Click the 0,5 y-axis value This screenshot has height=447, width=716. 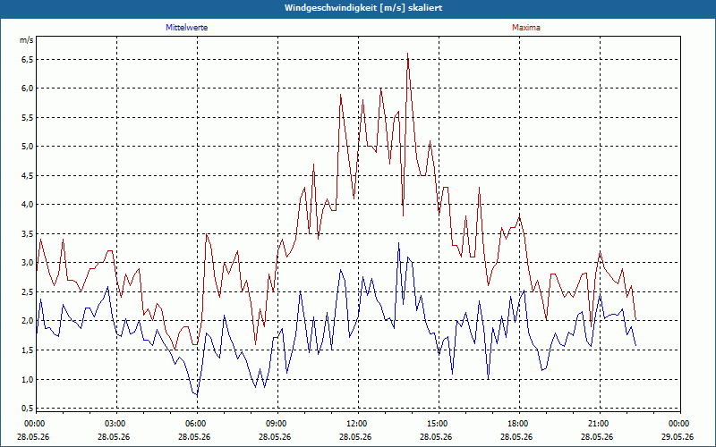click(28, 408)
